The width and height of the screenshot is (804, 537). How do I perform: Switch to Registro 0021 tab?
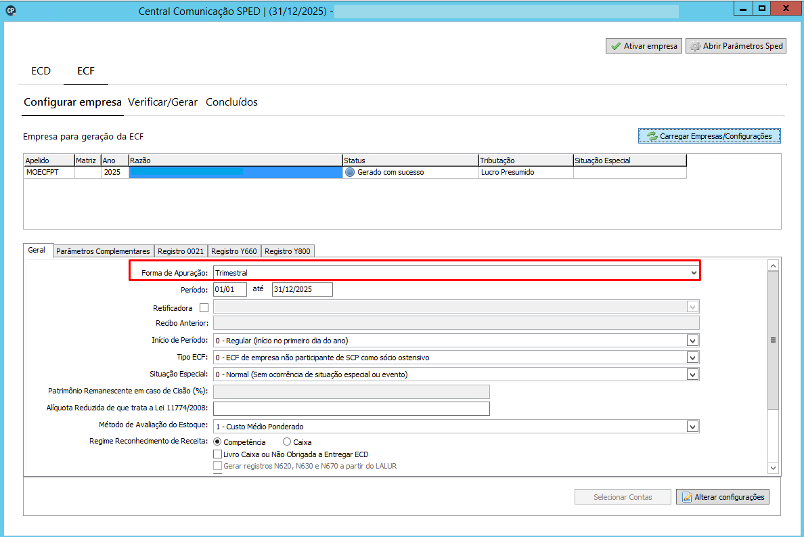(181, 251)
